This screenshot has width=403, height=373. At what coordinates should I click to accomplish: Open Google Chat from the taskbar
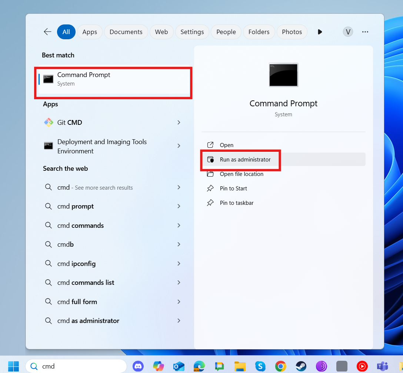pyautogui.click(x=219, y=366)
